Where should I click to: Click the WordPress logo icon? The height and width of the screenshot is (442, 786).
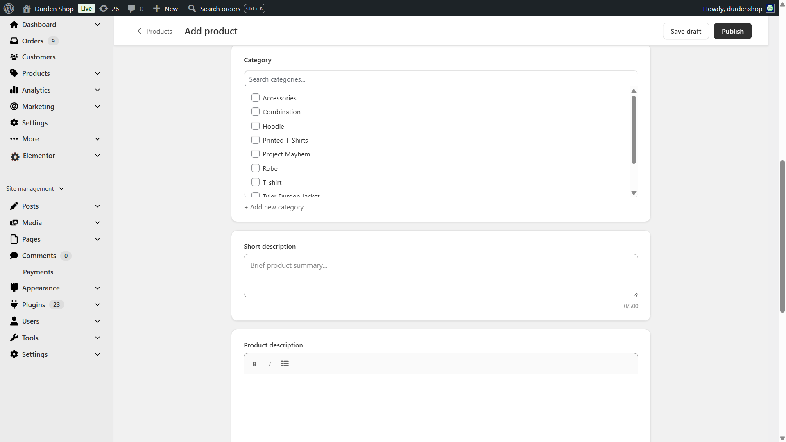click(9, 8)
